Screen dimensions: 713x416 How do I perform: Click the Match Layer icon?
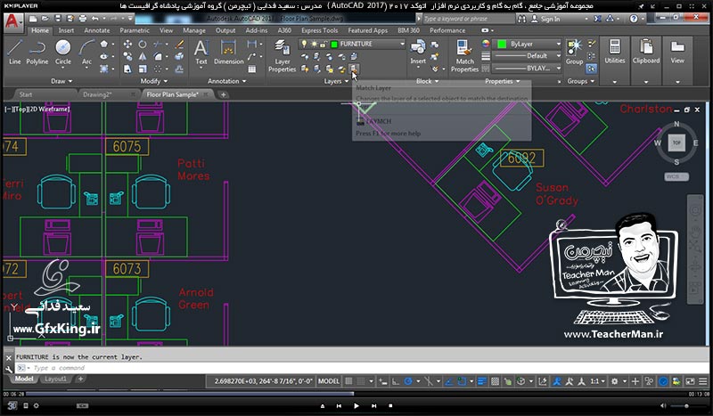354,69
